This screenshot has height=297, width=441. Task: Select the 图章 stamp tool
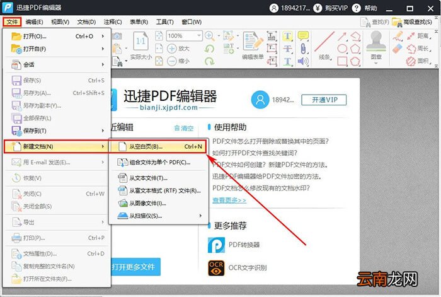[376, 45]
